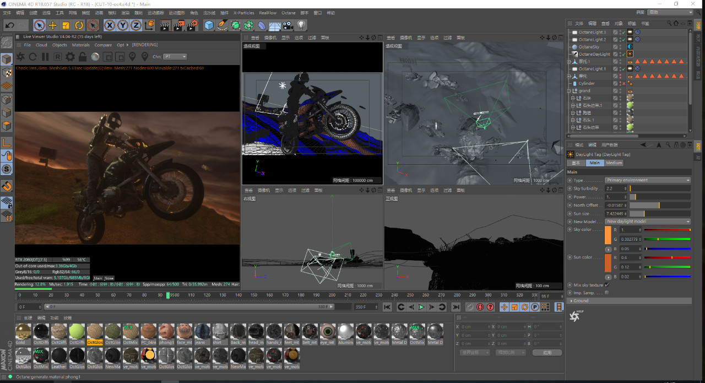Open the Live Viewer Cloud menu
Viewport: 705px width, 383px height.
41,45
